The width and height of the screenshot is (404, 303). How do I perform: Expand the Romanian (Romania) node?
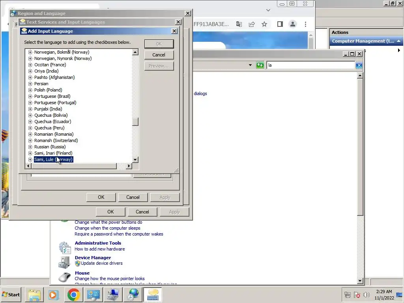(x=30, y=134)
